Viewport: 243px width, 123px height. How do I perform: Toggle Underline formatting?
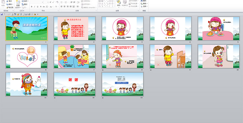coord(38,7)
